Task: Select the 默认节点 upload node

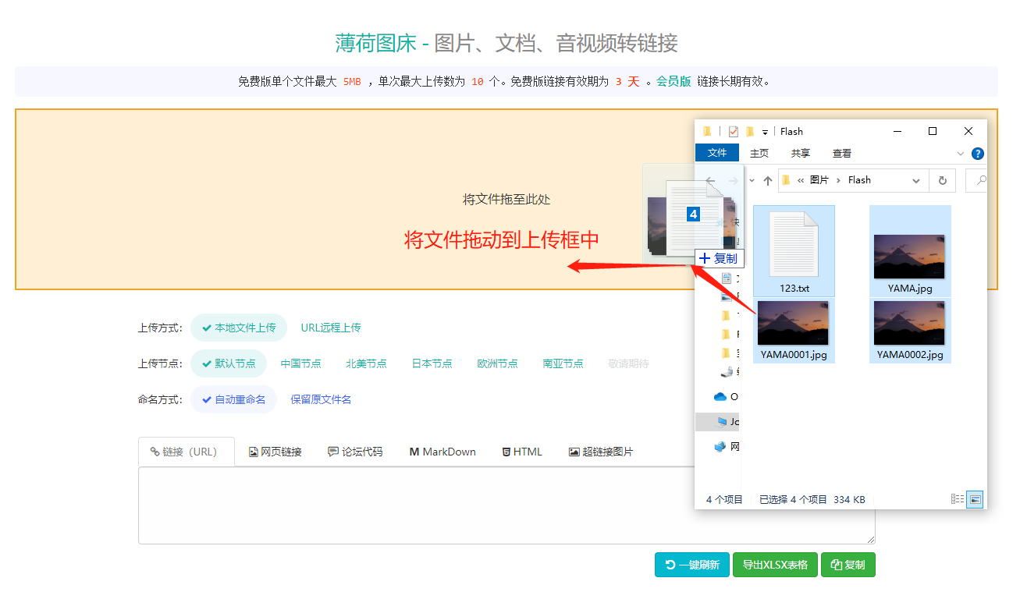Action: coord(229,363)
